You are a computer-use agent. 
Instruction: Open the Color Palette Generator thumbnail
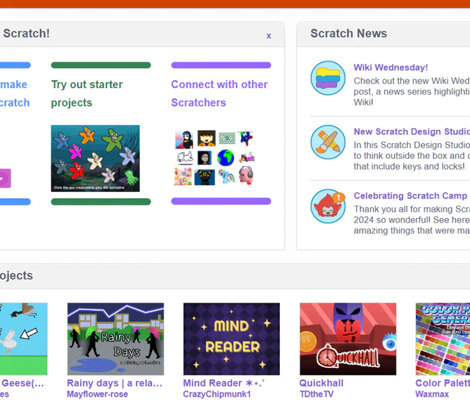point(443,339)
